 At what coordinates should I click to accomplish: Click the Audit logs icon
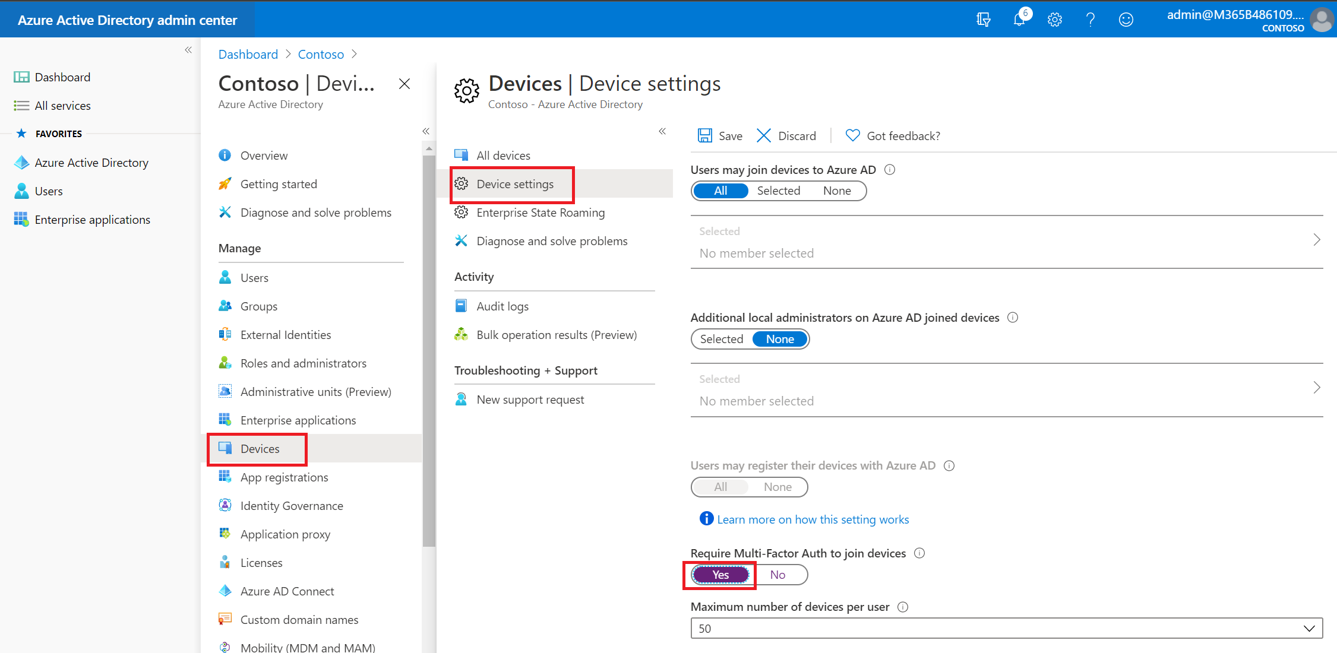click(461, 306)
